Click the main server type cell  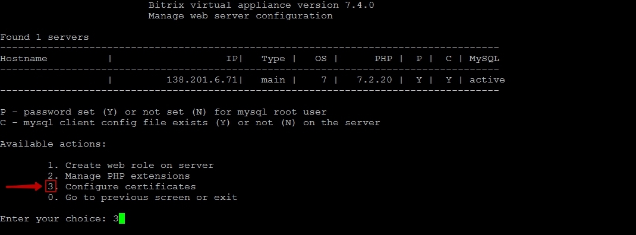coord(273,80)
